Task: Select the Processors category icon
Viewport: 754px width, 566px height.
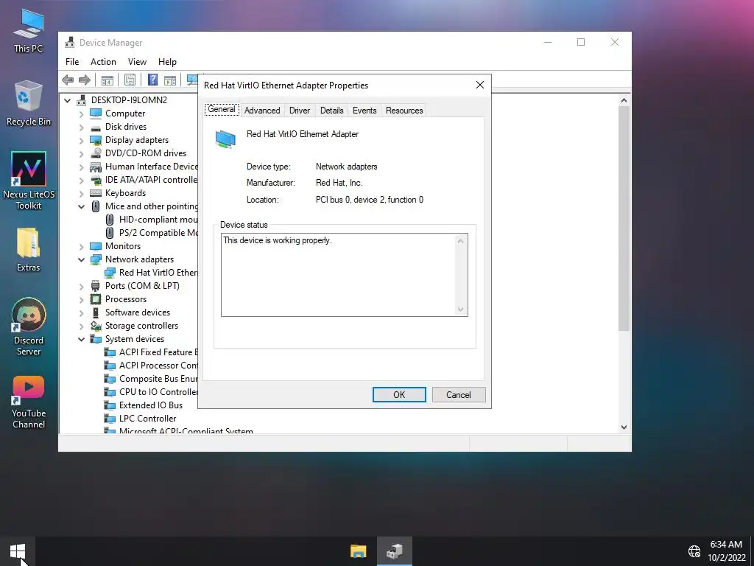Action: pyautogui.click(x=96, y=299)
